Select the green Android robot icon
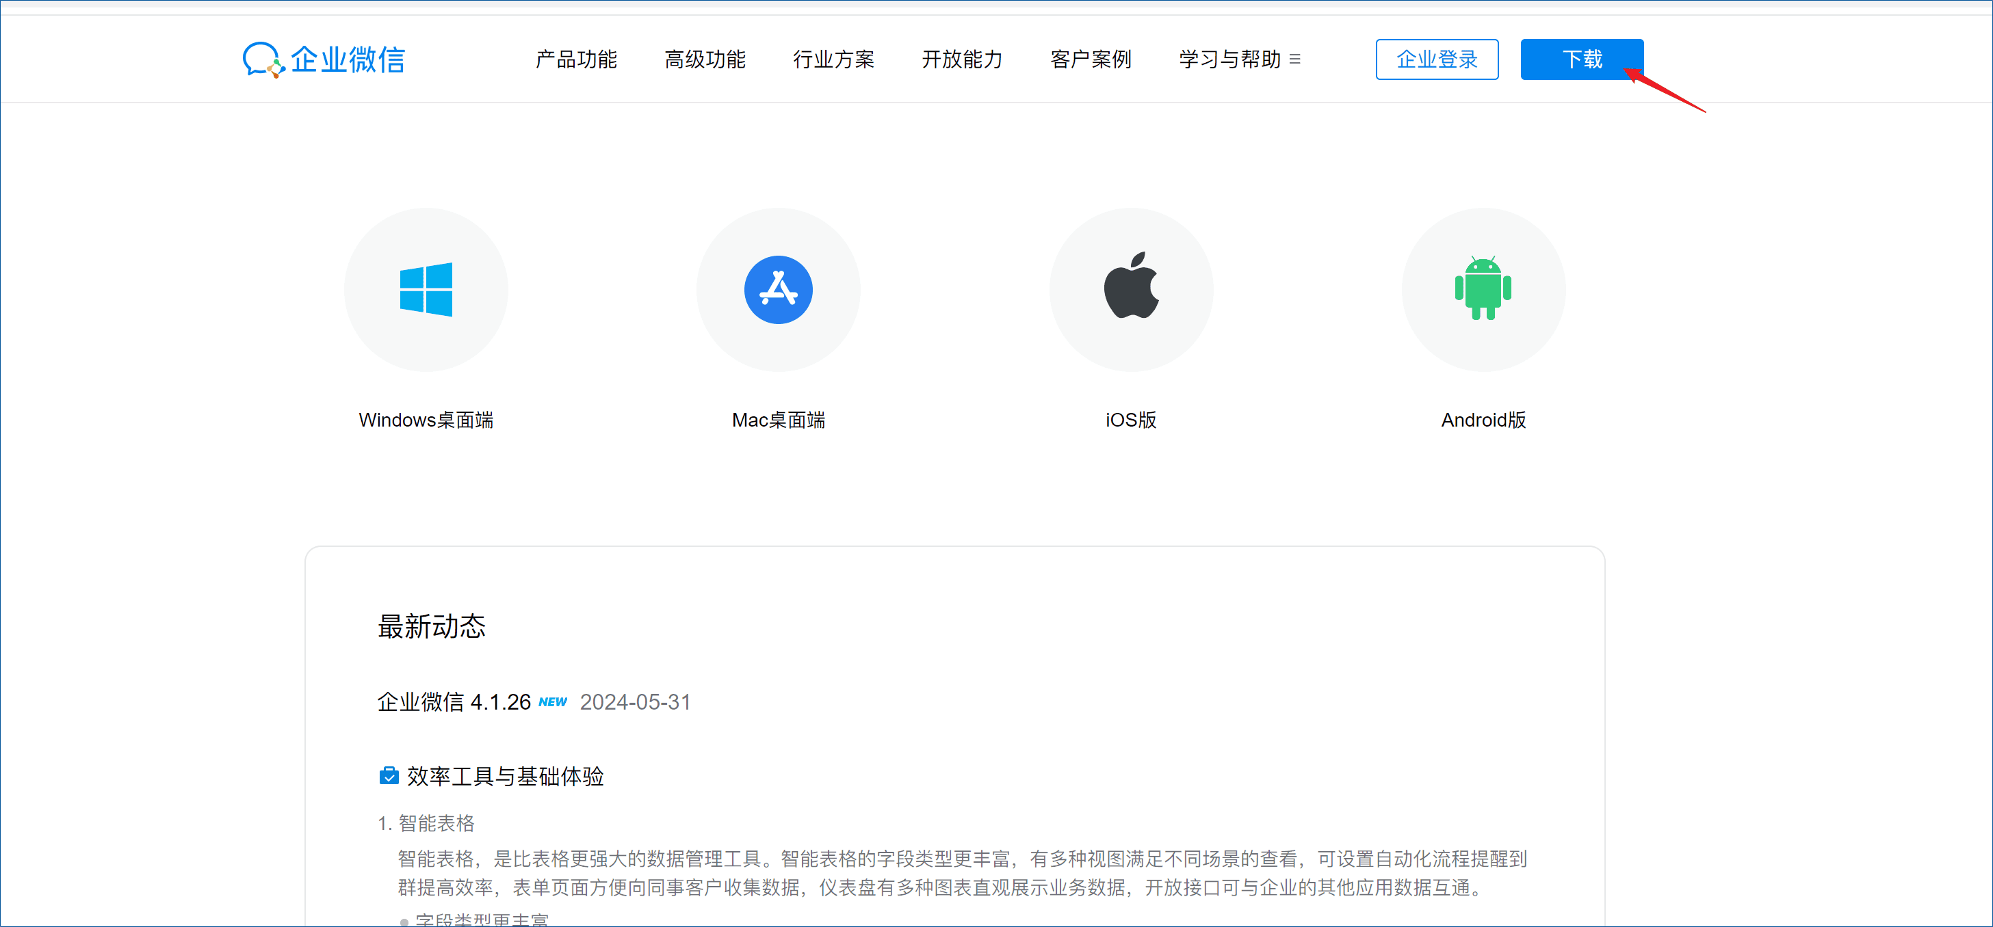This screenshot has height=927, width=1993. pyautogui.click(x=1483, y=290)
